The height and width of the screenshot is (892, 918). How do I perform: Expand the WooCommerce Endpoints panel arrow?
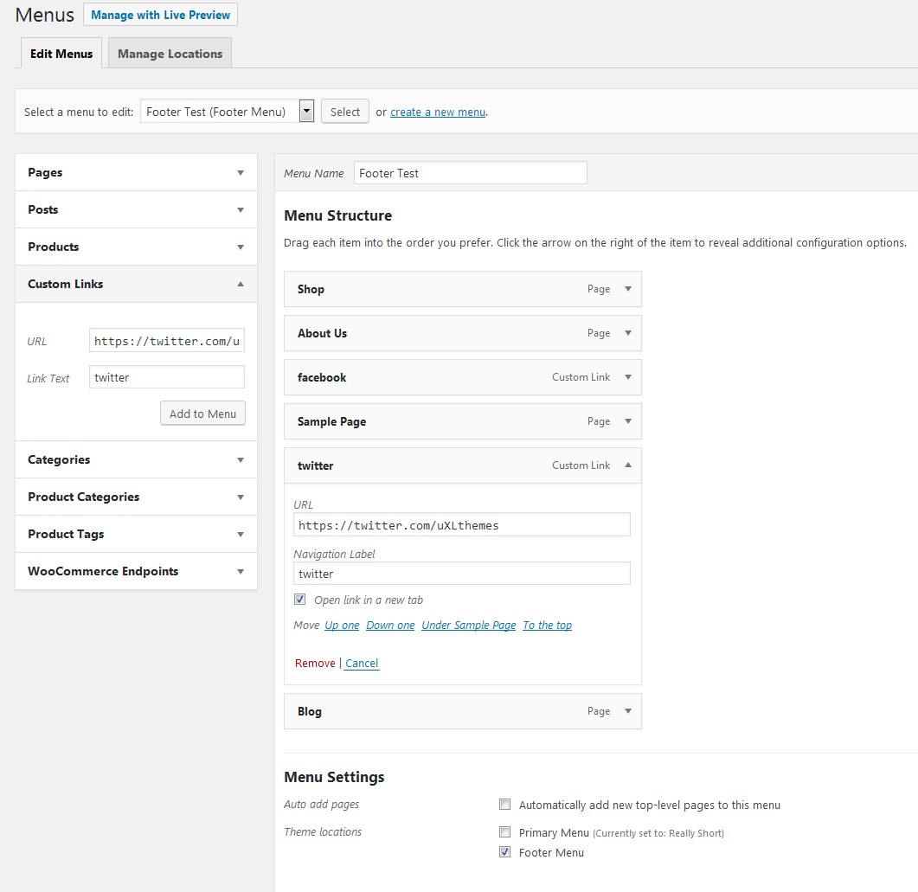(x=241, y=572)
